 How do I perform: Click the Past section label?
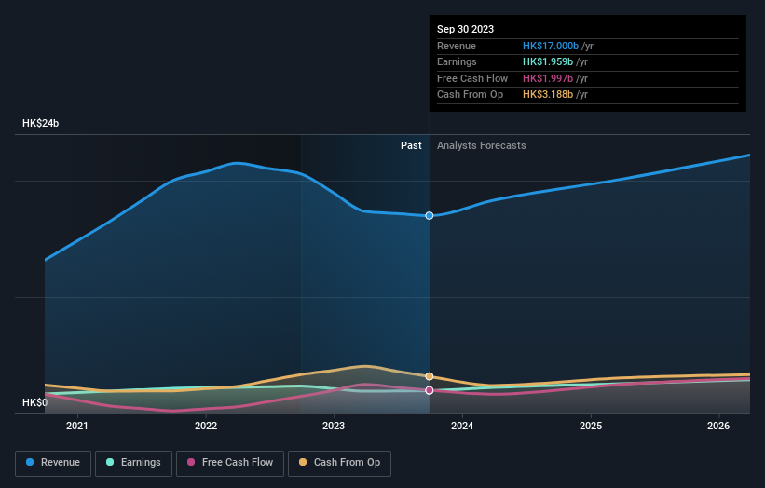[x=411, y=146]
